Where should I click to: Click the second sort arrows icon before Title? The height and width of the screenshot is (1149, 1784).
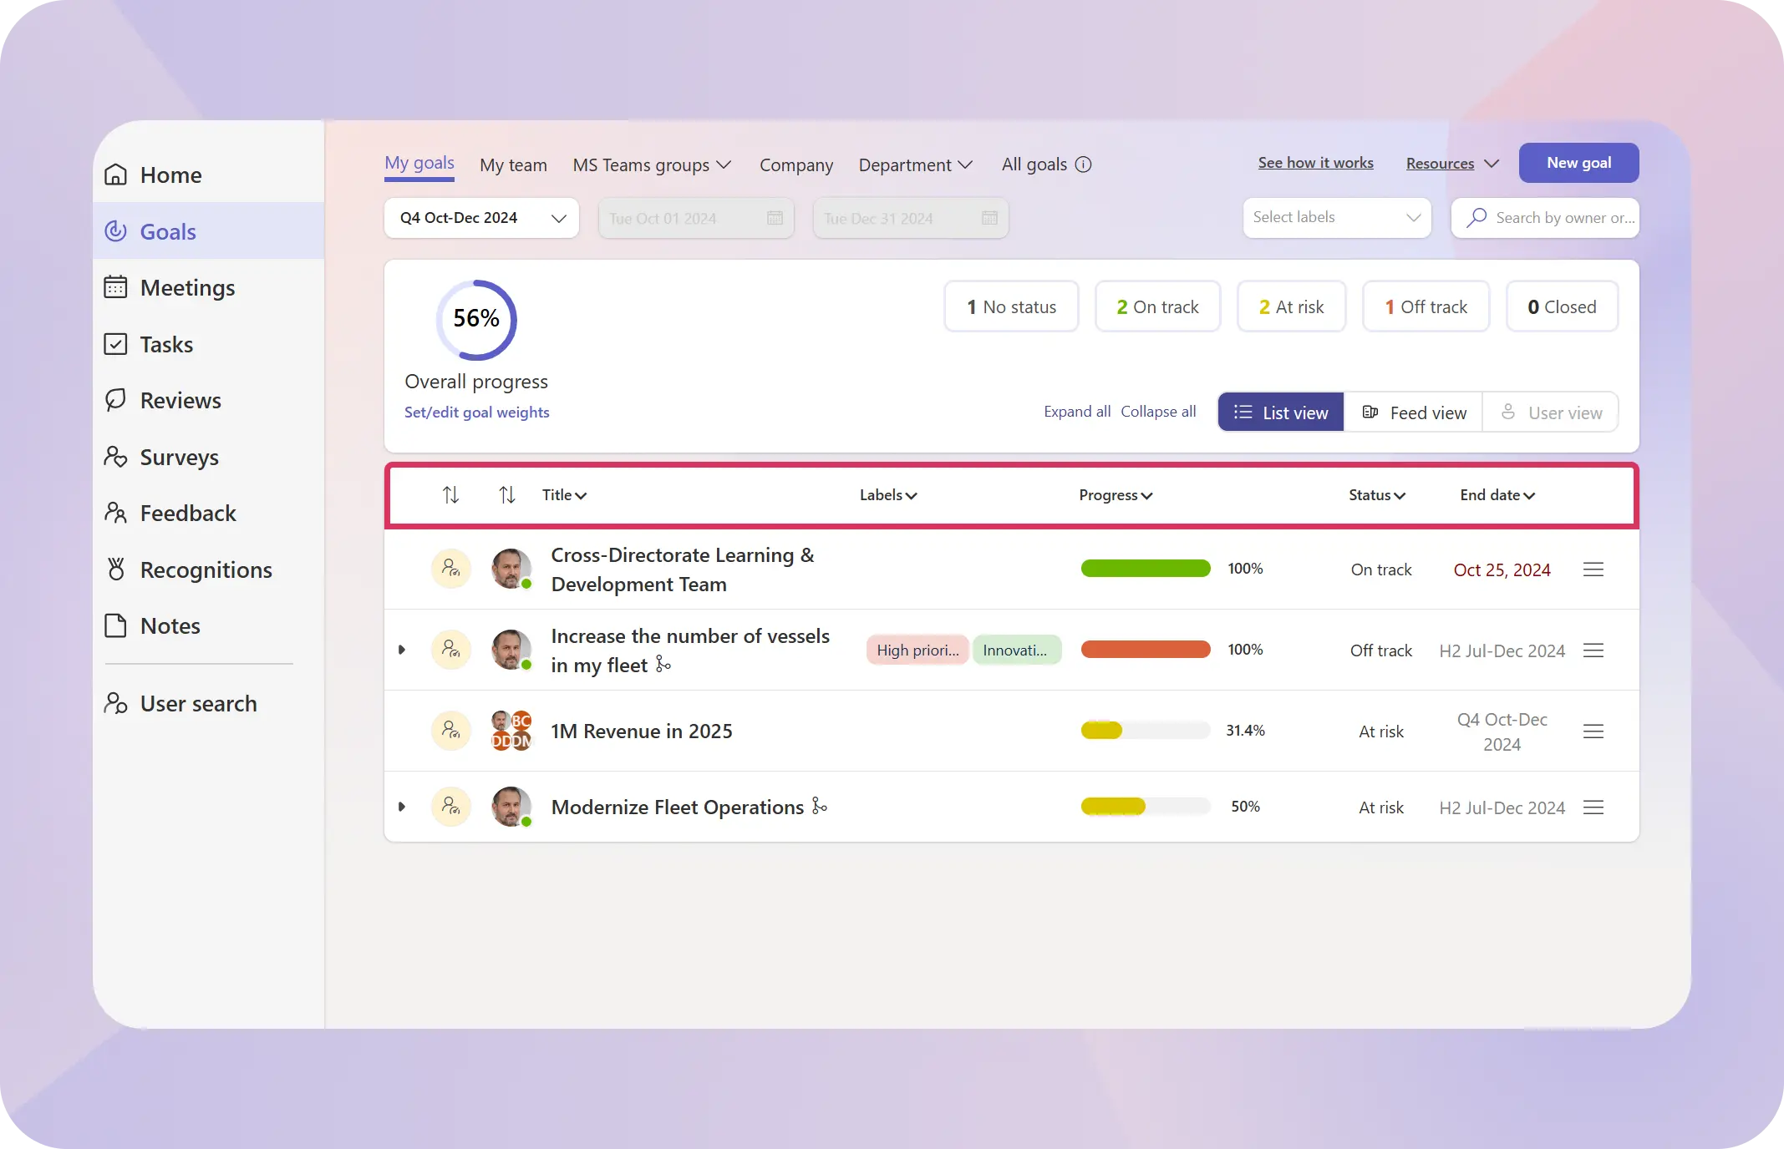[506, 495]
